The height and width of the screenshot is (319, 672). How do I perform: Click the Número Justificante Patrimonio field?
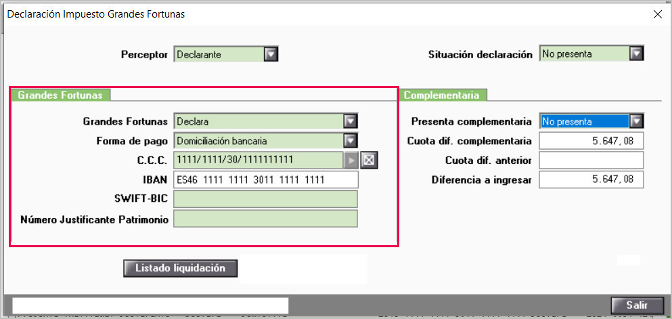tap(266, 218)
